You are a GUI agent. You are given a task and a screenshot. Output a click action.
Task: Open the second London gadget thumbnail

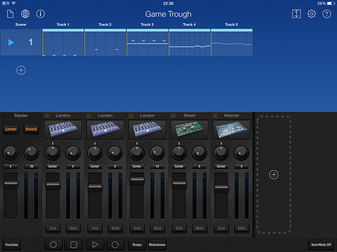[105, 130]
